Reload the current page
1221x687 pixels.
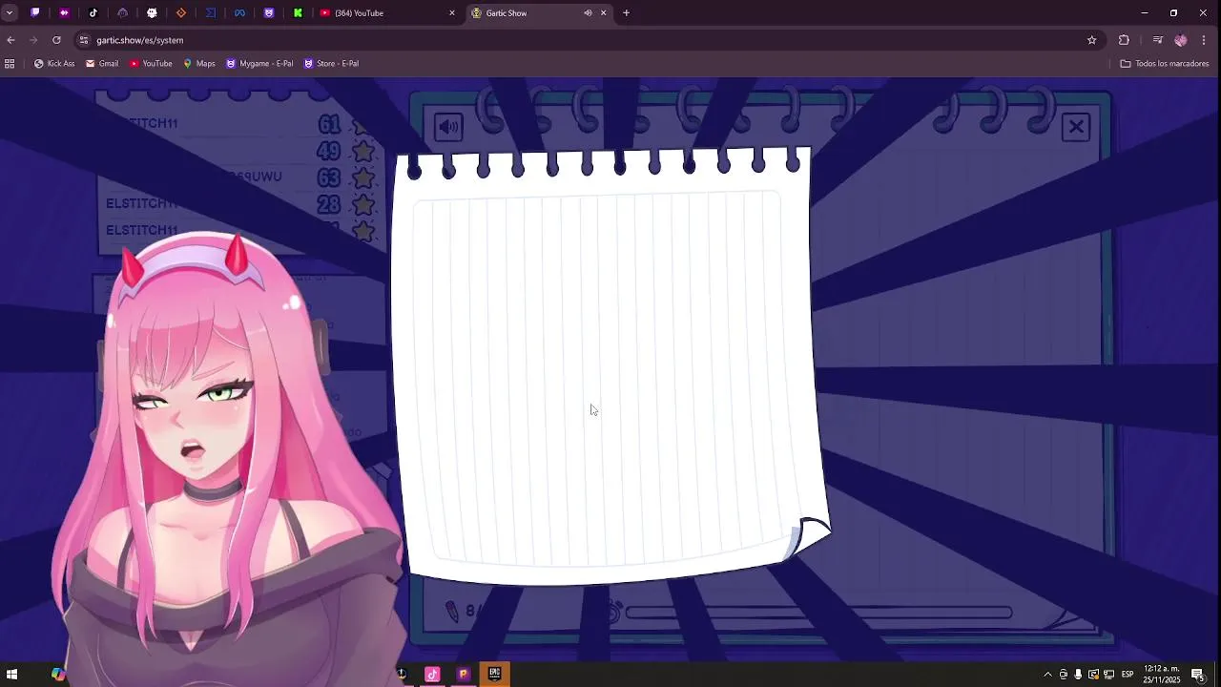(x=56, y=40)
